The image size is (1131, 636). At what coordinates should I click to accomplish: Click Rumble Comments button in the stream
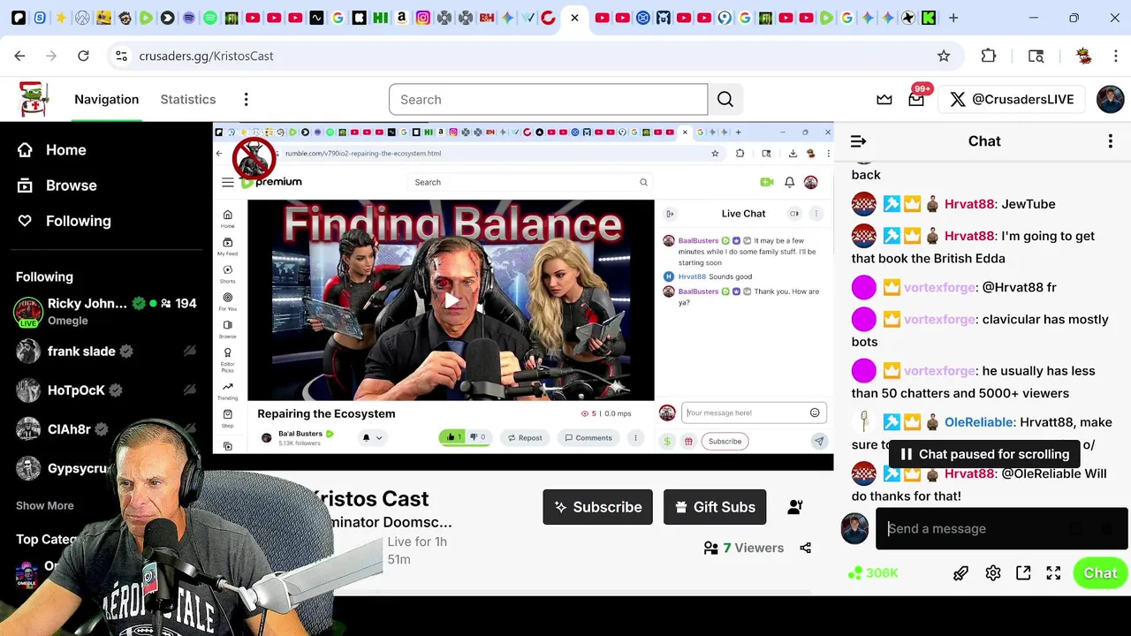[x=587, y=437]
